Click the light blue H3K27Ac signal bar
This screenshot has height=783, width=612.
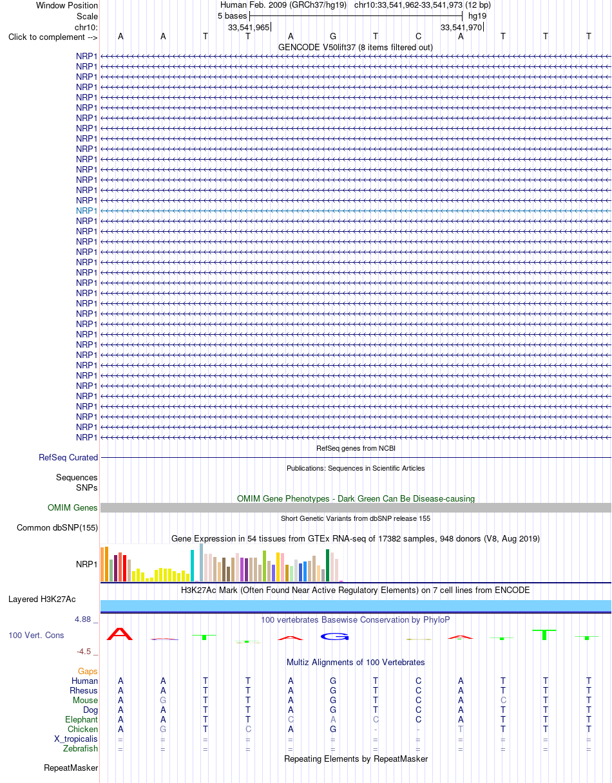coord(356,605)
